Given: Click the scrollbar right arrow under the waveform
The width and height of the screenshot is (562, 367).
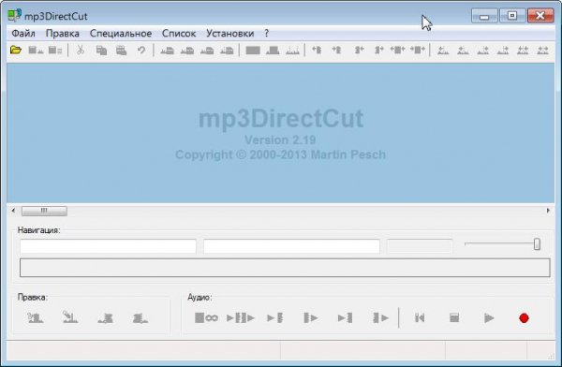Looking at the screenshot, I should click(548, 211).
